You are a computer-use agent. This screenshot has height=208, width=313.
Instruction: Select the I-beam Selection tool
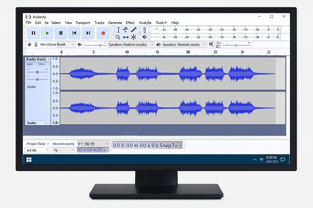(x=118, y=30)
